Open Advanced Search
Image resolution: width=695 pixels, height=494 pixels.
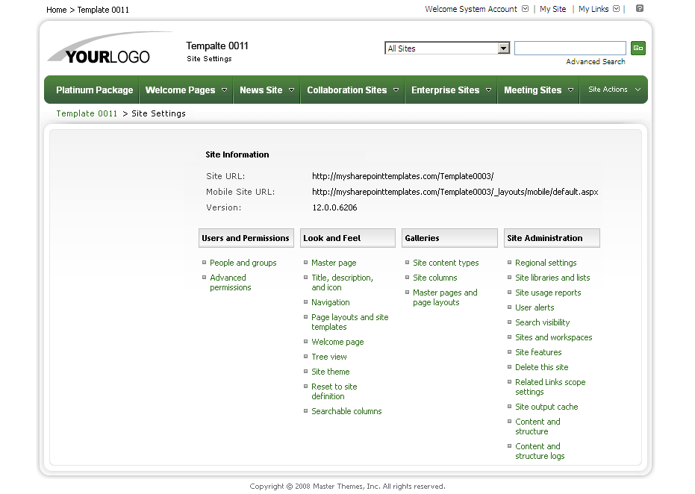595,61
